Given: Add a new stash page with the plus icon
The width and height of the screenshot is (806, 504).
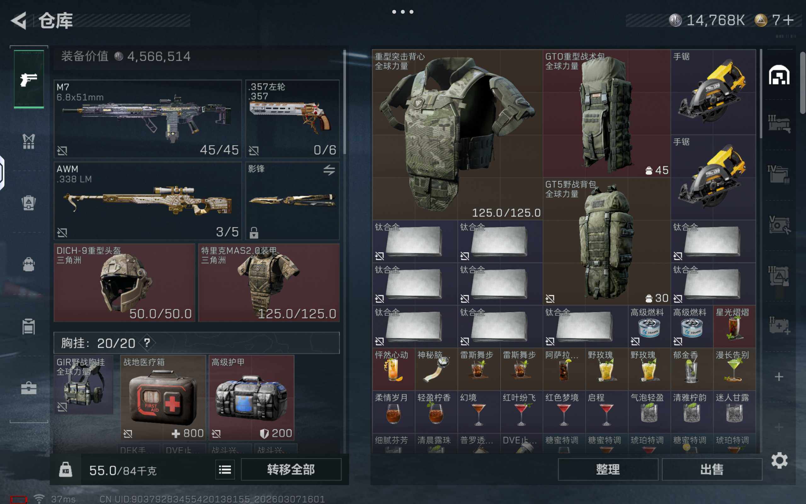Looking at the screenshot, I should coord(779,377).
